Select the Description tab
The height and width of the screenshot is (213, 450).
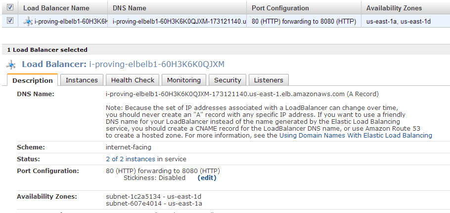pyautogui.click(x=33, y=80)
